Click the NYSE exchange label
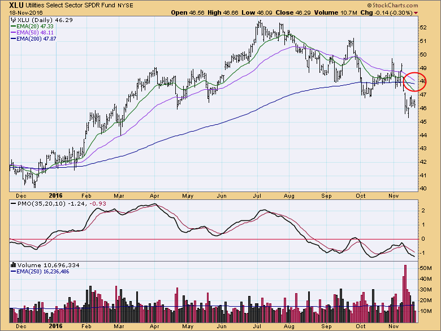This screenshot has width=441, height=331. point(125,5)
